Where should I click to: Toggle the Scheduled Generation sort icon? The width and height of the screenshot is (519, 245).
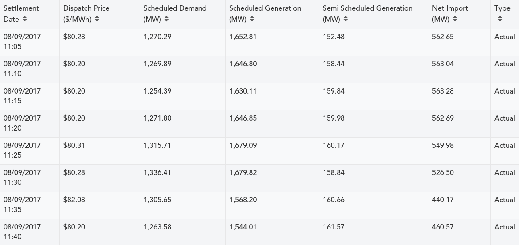(x=252, y=19)
